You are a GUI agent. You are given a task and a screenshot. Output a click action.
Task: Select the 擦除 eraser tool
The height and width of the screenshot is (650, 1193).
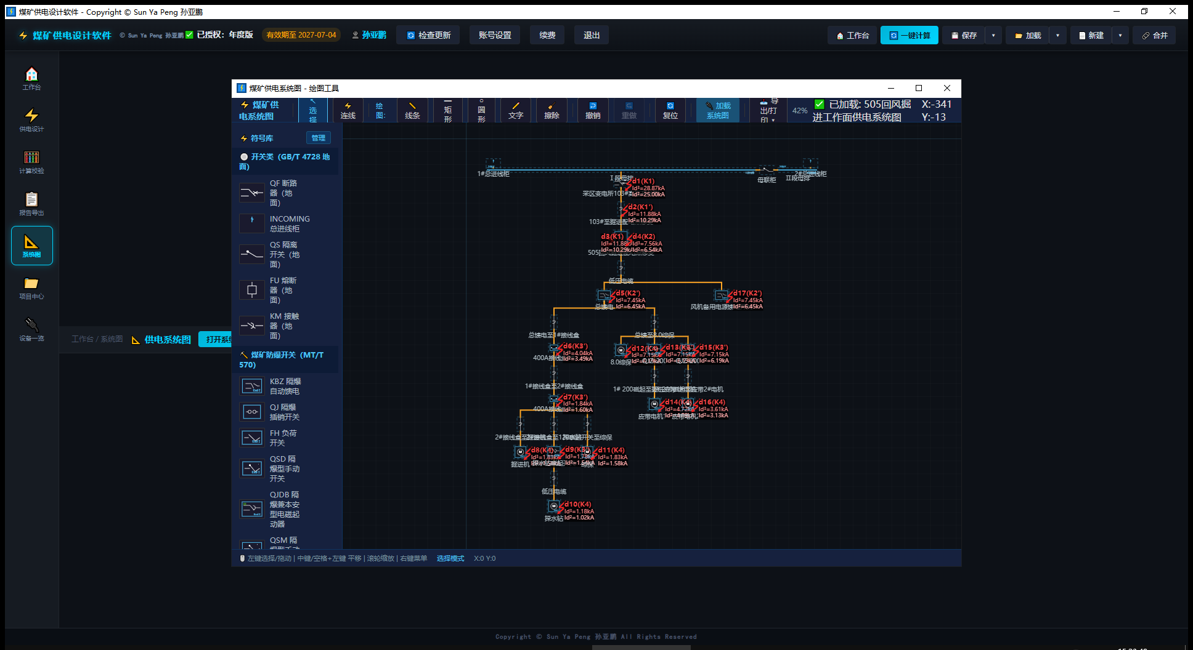(552, 111)
